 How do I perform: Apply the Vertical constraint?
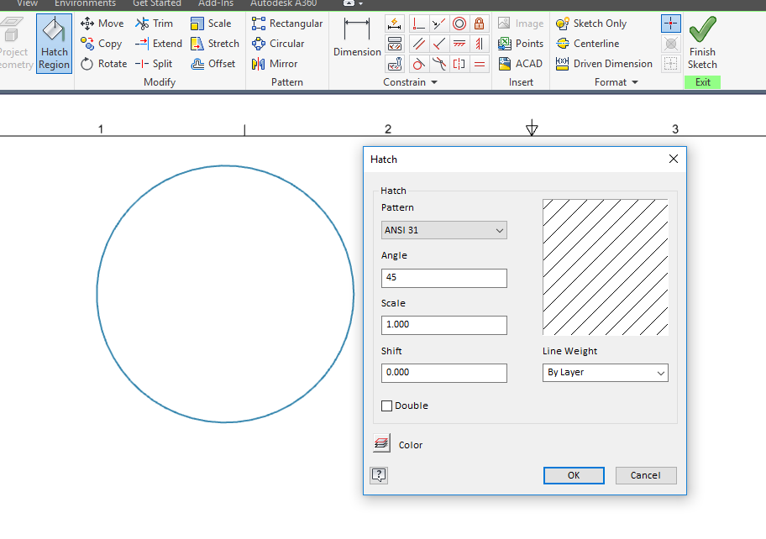pyautogui.click(x=480, y=44)
